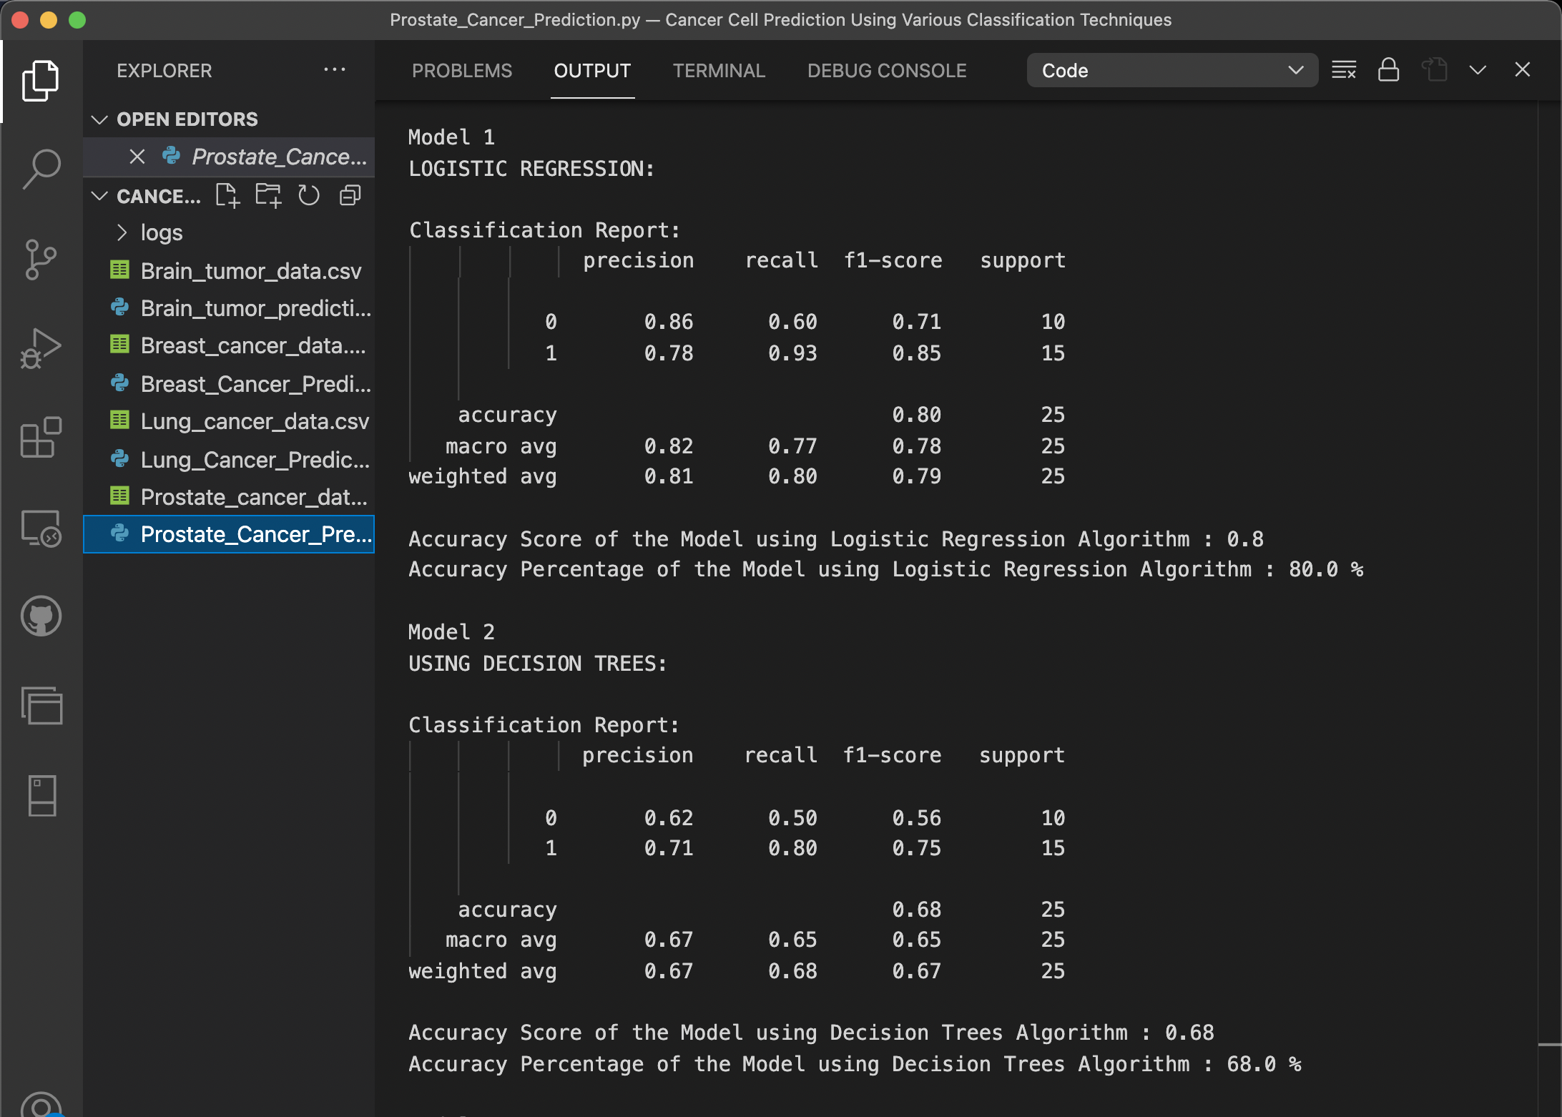1562x1117 pixels.
Task: Click the Refresh Explorer icon
Action: pyautogui.click(x=308, y=195)
